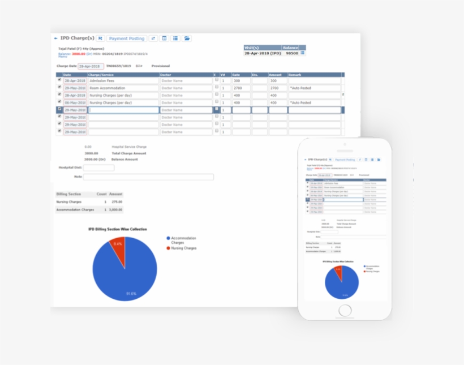Image resolution: width=464 pixels, height=365 pixels.
Task: Open the Charge Date picker showing 28-Apr-2018
Action: [91, 66]
